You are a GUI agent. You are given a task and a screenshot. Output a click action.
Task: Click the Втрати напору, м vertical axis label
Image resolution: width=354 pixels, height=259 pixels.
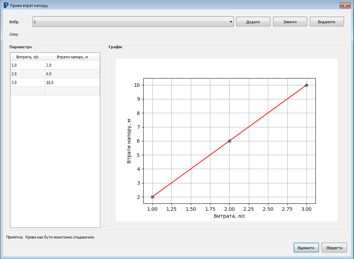point(129,141)
